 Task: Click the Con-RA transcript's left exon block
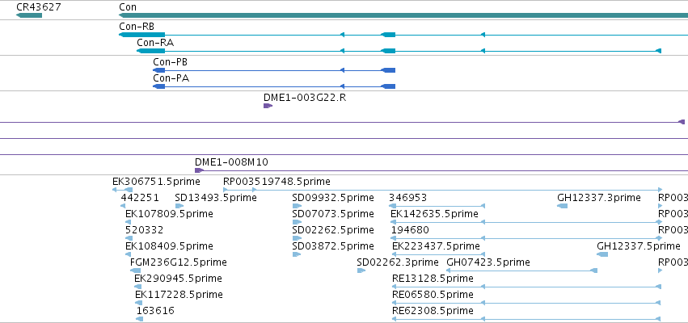[x=151, y=52]
